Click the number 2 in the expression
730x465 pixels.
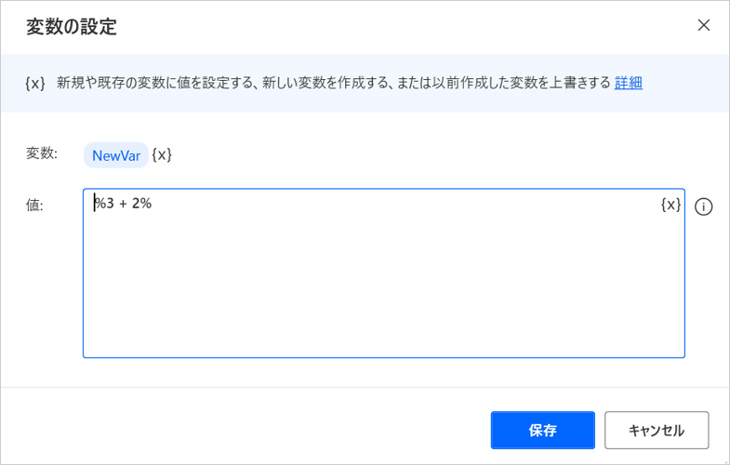pos(136,204)
